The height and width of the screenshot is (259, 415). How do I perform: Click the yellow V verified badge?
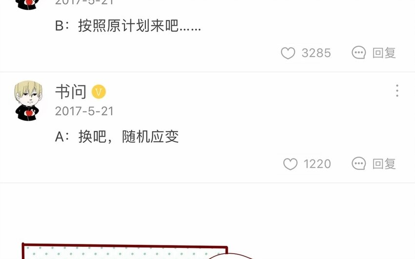click(99, 92)
